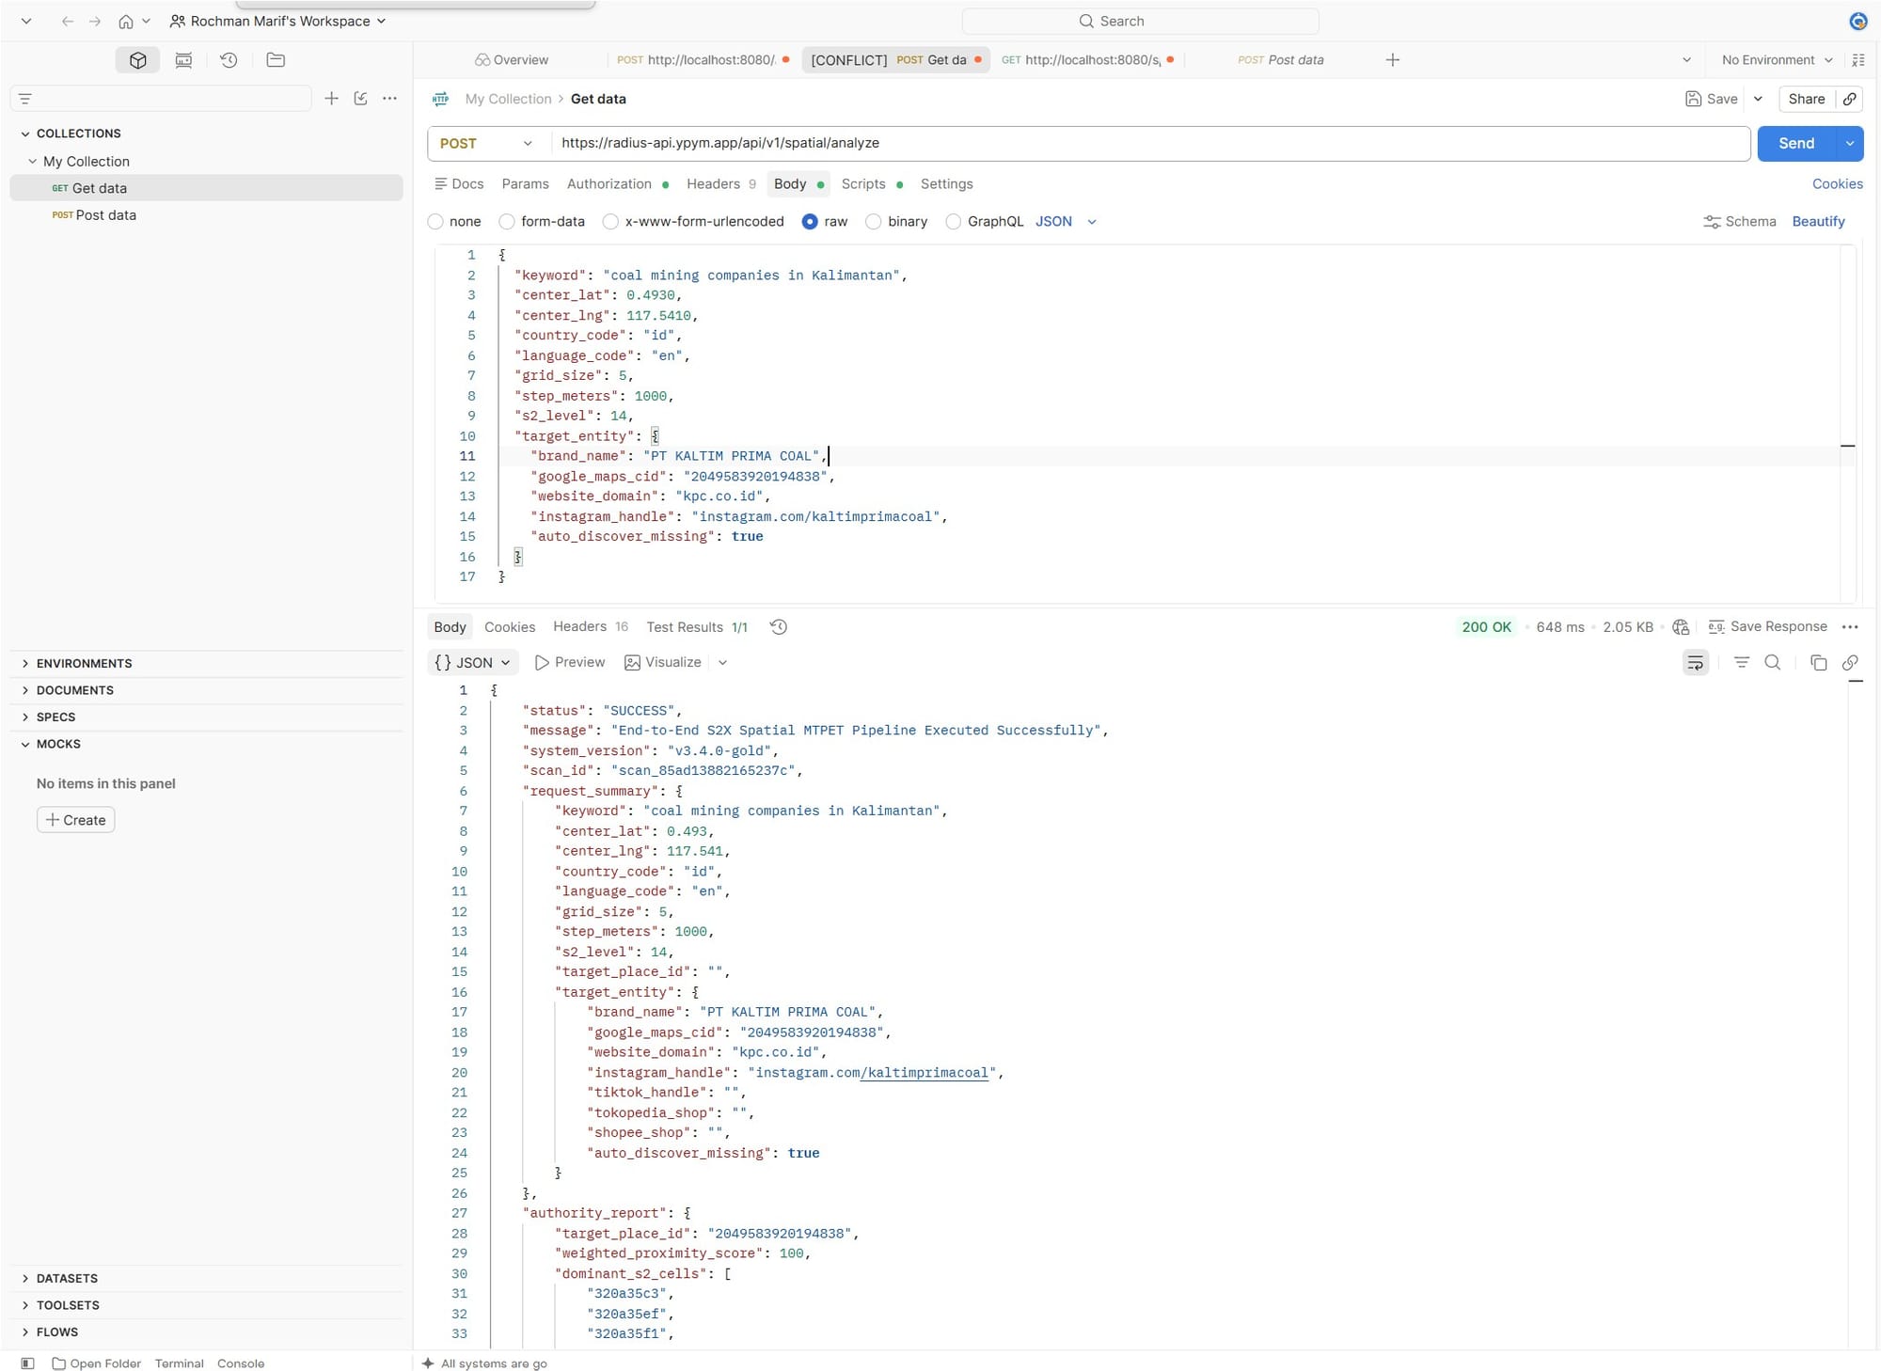Open the Headers request tab
Viewport: 1881px width, 1371px height.
coord(720,184)
